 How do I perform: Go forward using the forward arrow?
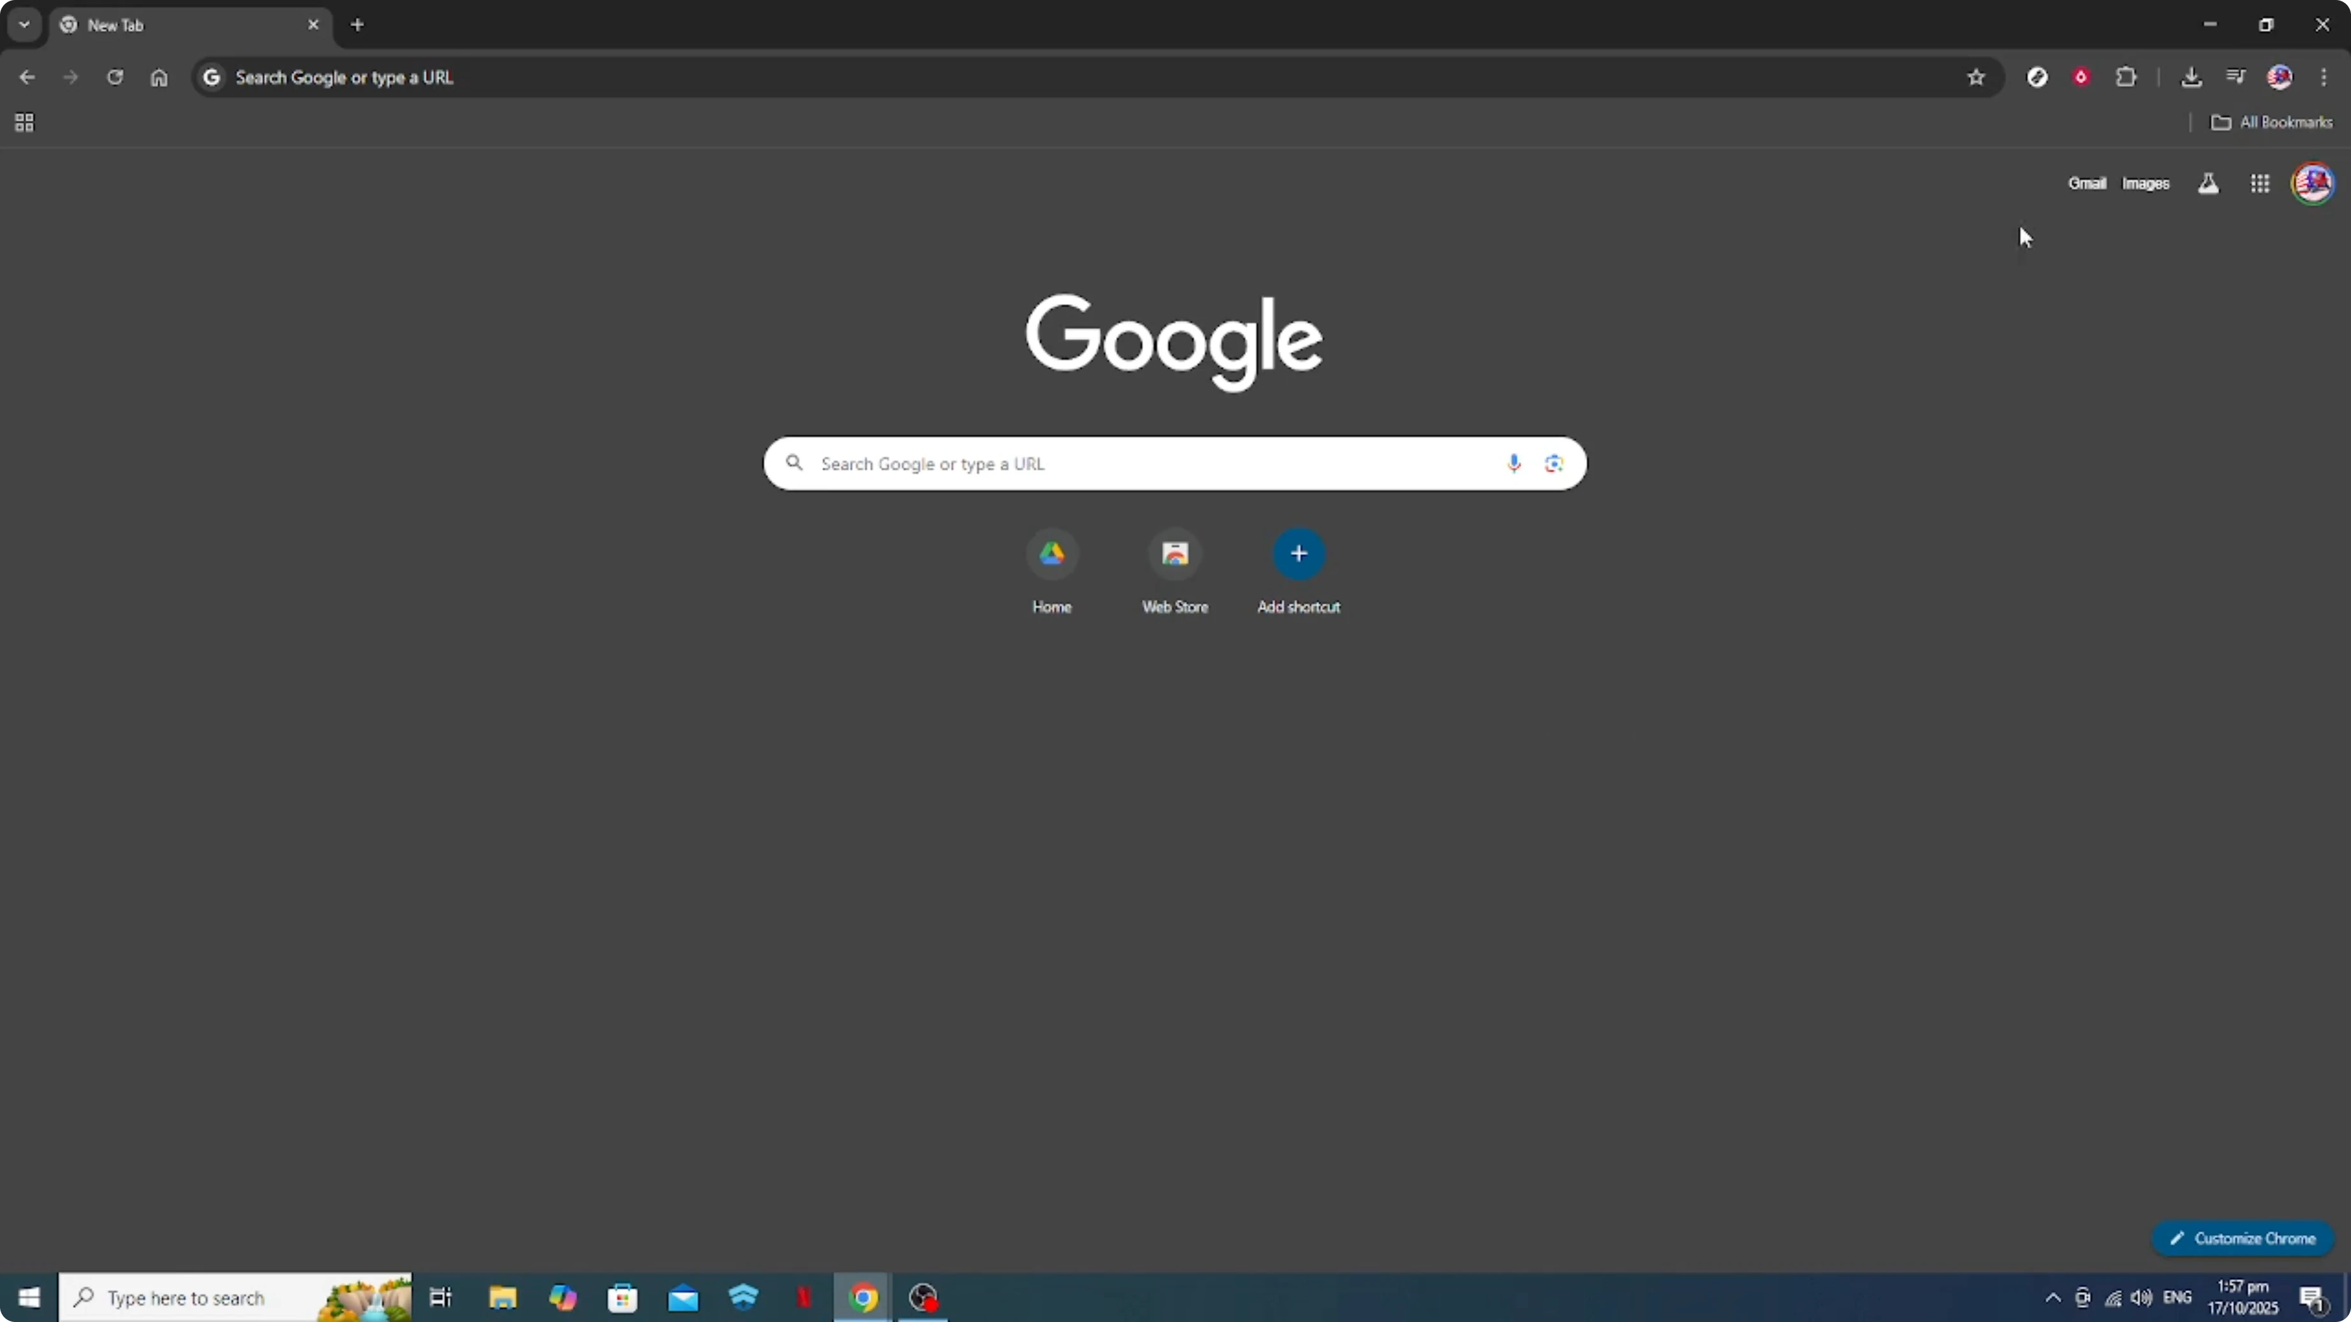[x=70, y=77]
